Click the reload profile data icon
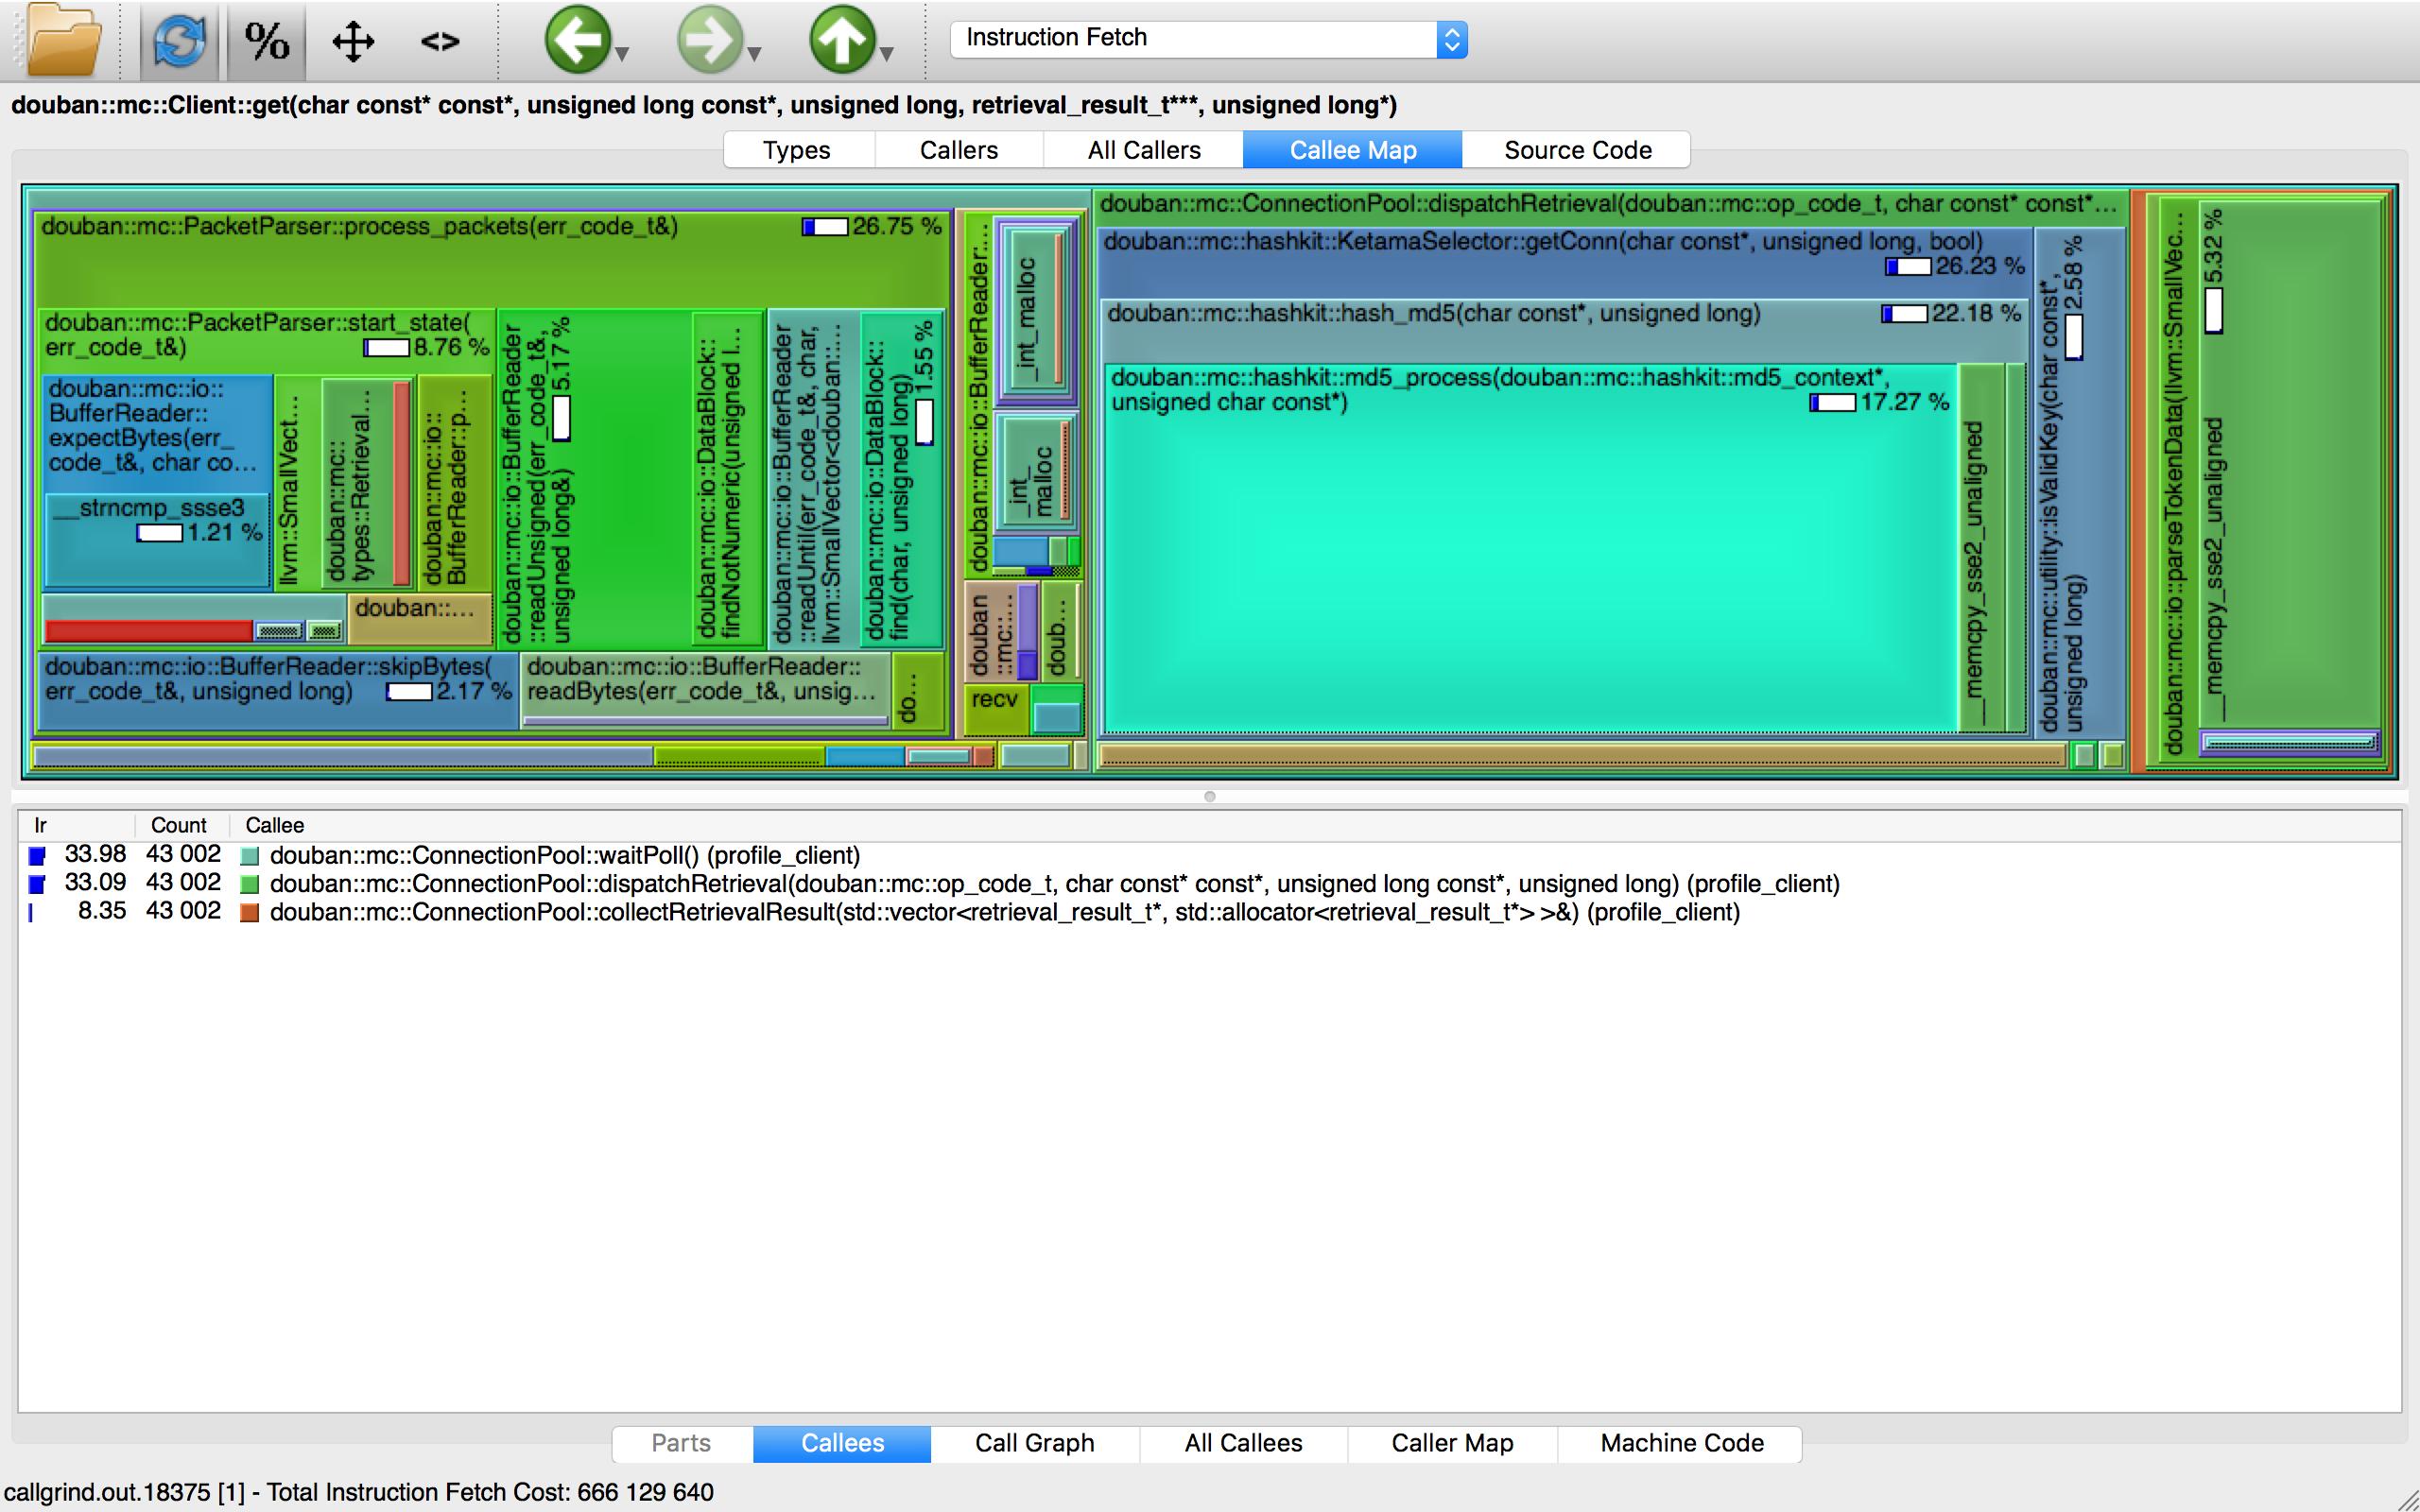2420x1512 pixels. (x=179, y=41)
